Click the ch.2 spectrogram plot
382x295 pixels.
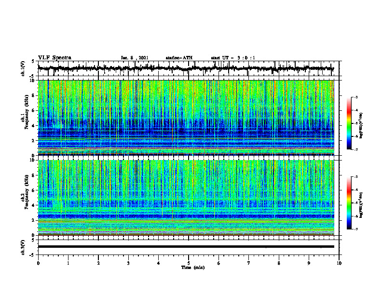[x=186, y=198]
